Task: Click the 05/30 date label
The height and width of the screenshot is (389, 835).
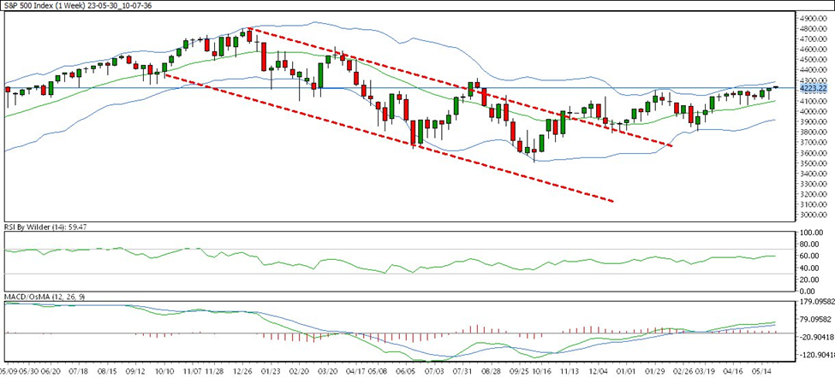Action: pyautogui.click(x=30, y=369)
